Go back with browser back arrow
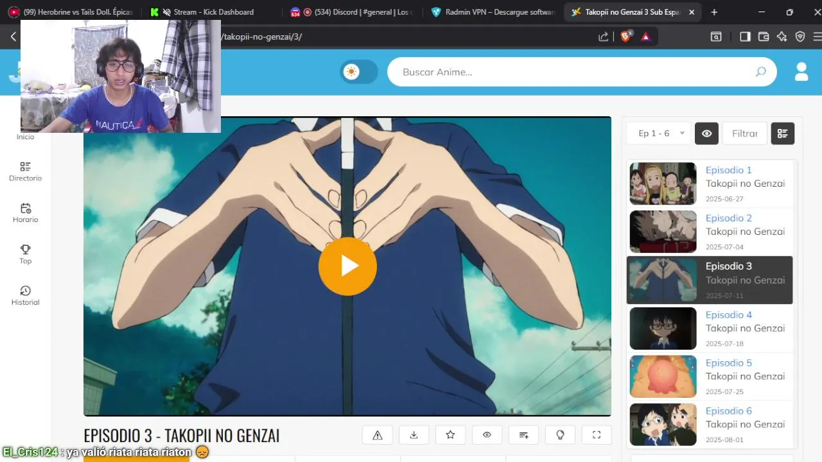Screen dimensions: 822x462 point(13,37)
